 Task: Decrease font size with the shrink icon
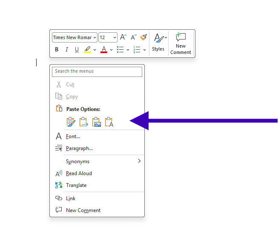[x=134, y=37]
